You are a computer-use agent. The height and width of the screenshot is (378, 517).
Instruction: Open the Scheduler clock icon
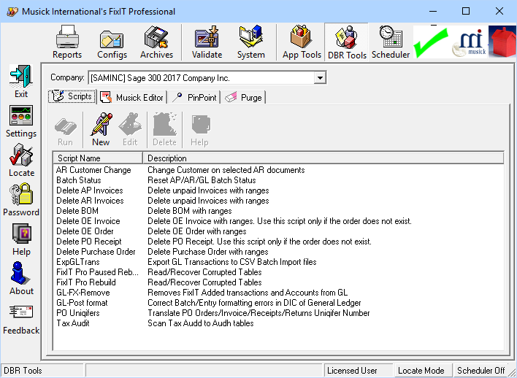pos(391,42)
